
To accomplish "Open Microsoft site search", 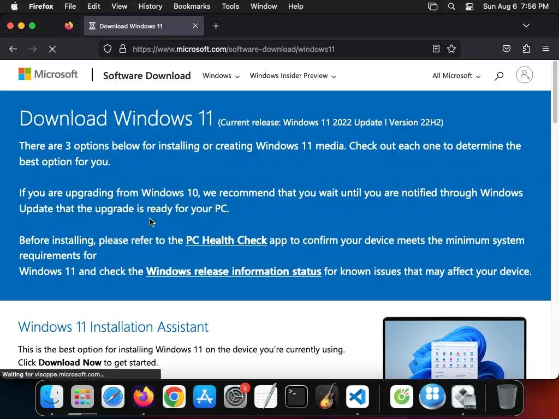I will point(499,75).
